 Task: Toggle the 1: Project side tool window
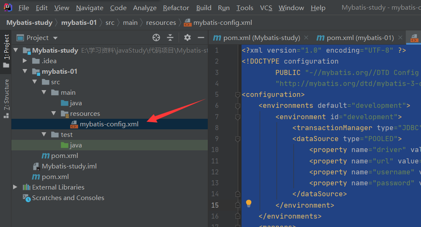click(6, 51)
